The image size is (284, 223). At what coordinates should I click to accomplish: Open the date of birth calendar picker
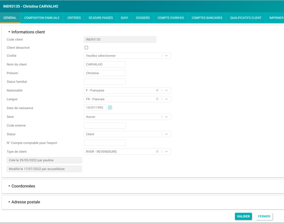point(110,108)
